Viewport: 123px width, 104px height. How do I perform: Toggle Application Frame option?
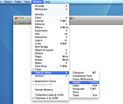[x=50, y=81]
